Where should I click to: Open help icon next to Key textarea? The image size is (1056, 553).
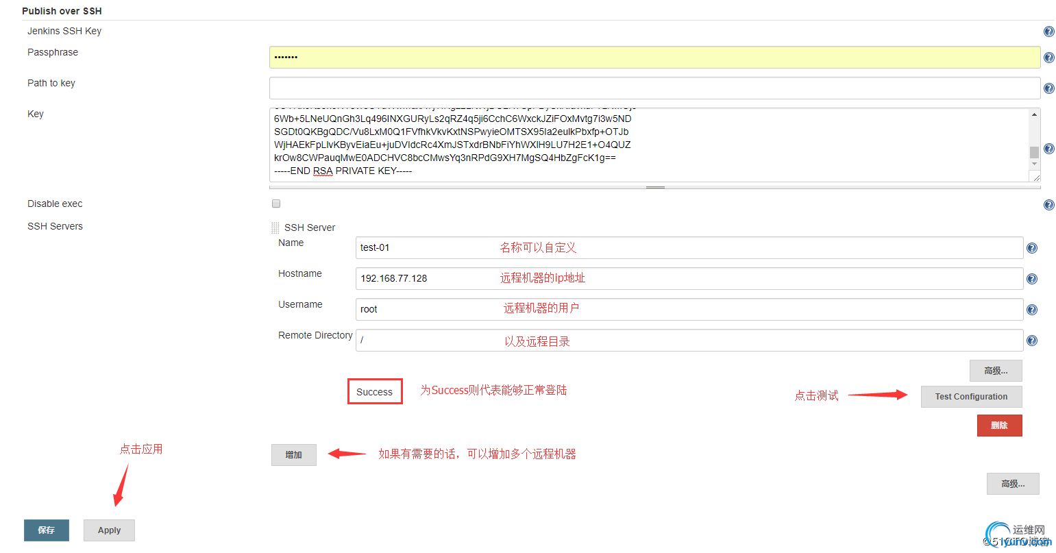pos(1048,149)
